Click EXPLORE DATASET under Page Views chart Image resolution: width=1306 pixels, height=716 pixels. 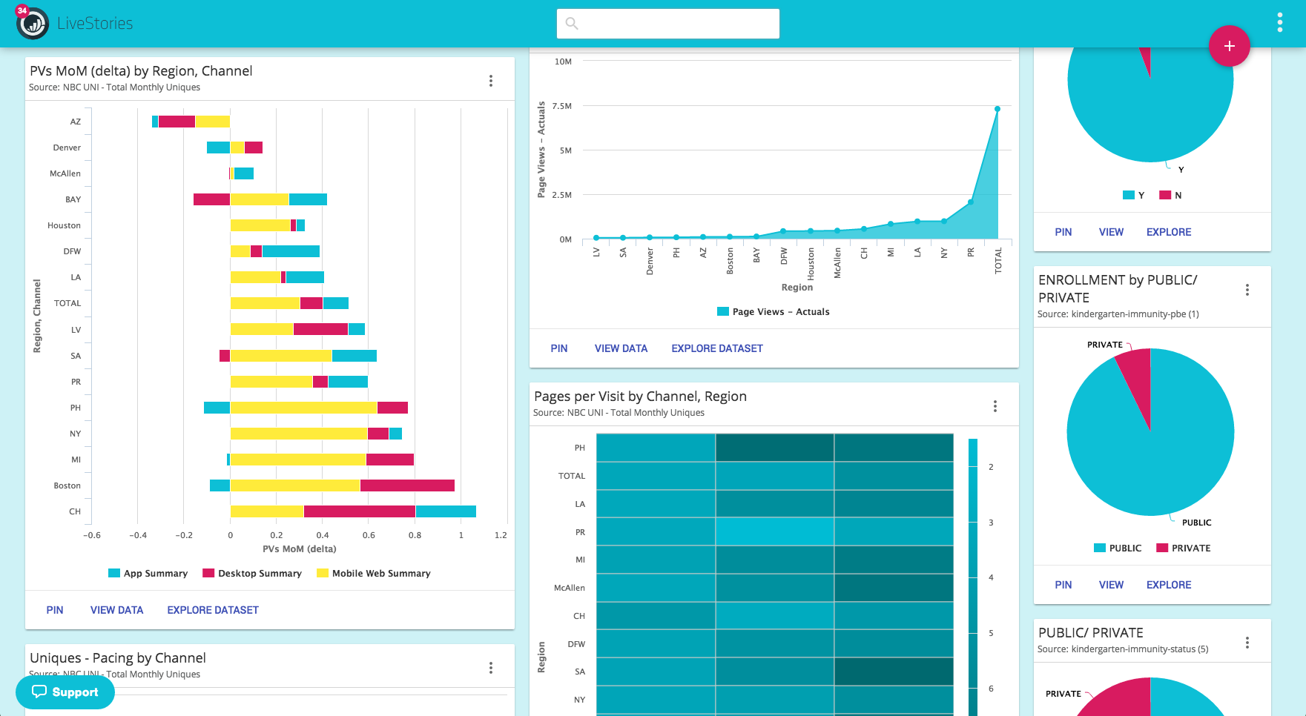point(717,348)
